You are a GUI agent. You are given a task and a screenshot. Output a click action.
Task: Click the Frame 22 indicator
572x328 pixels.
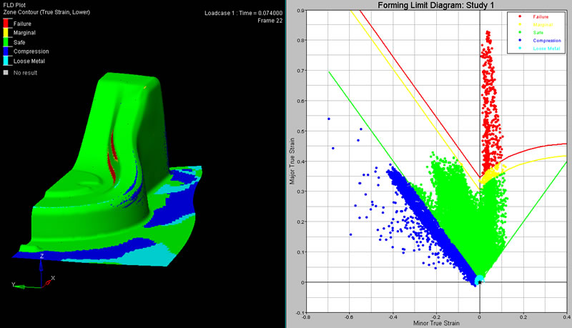point(269,21)
